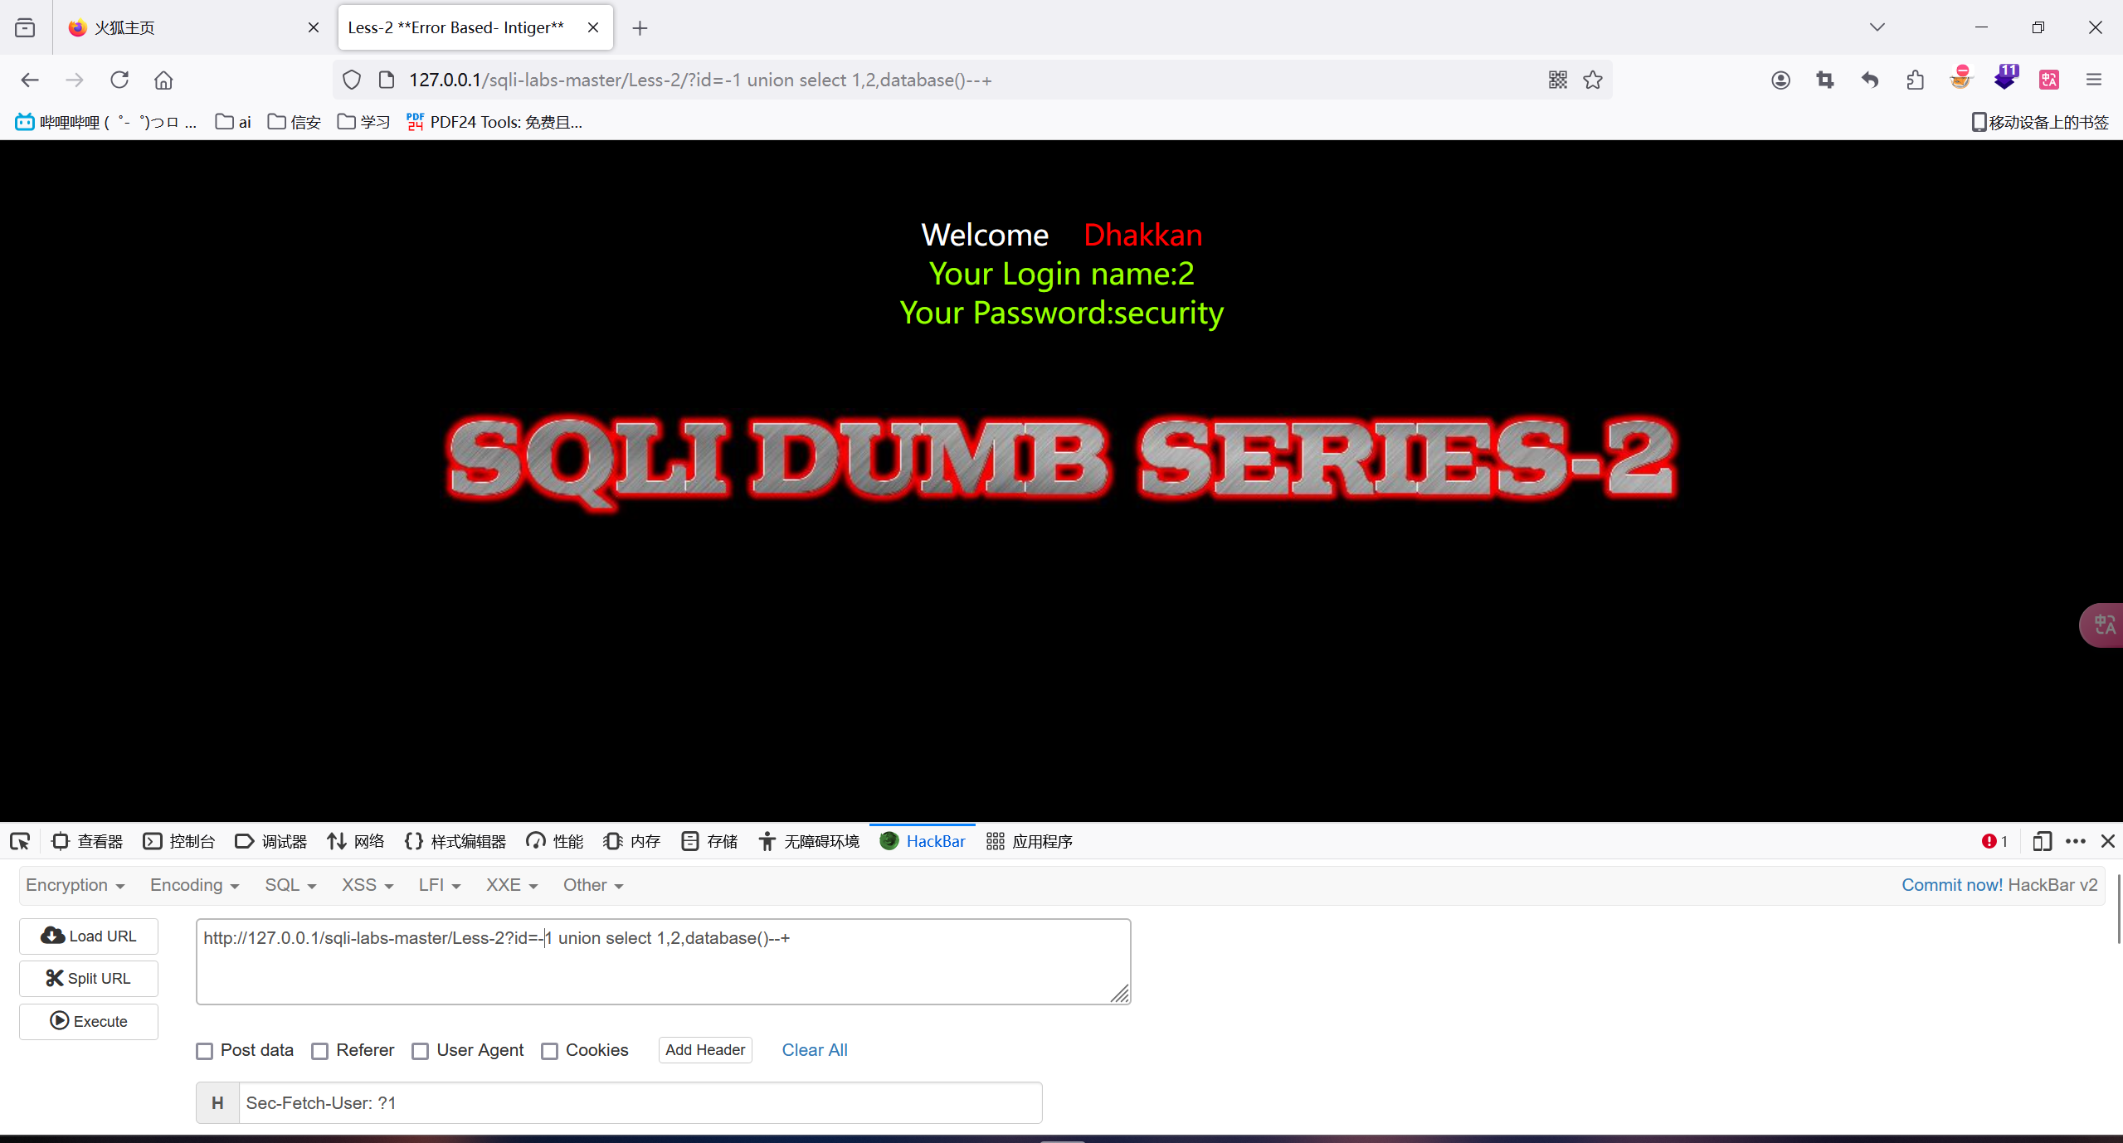Switch to 调试器 debugger tab
Viewport: 2123px width, 1143px height.
coord(271,841)
